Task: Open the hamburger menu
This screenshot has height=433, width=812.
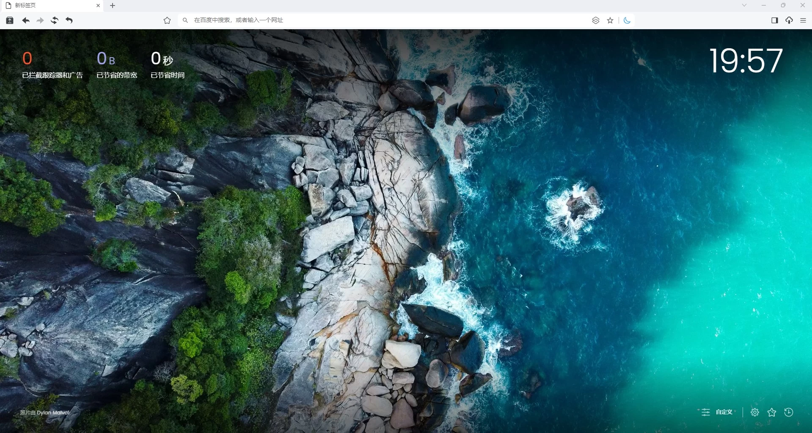Action: click(x=803, y=20)
